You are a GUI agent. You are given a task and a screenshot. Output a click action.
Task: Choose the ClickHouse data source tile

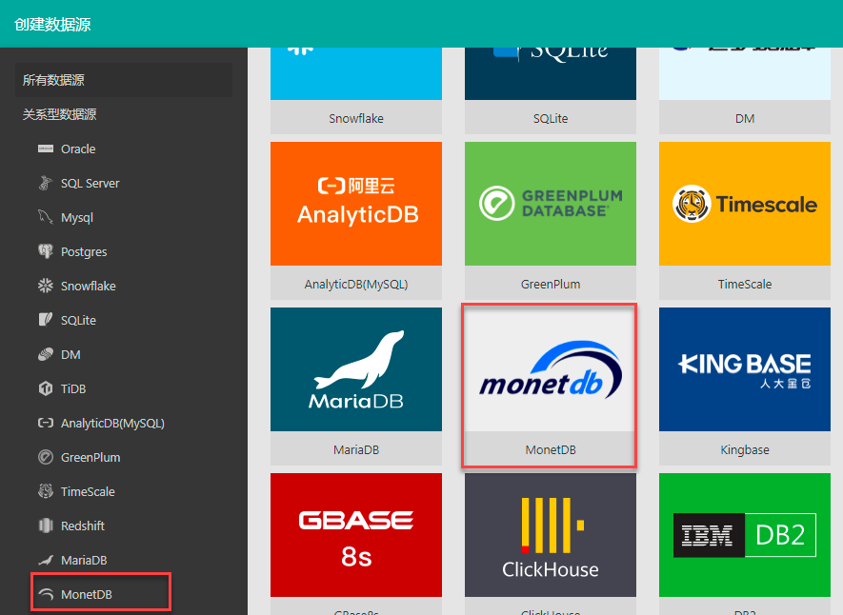(x=550, y=535)
